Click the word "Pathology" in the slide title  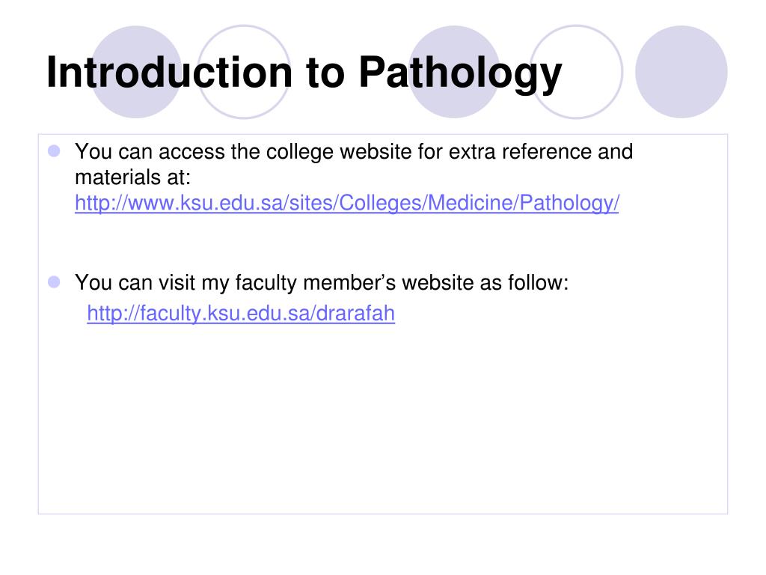(460, 73)
